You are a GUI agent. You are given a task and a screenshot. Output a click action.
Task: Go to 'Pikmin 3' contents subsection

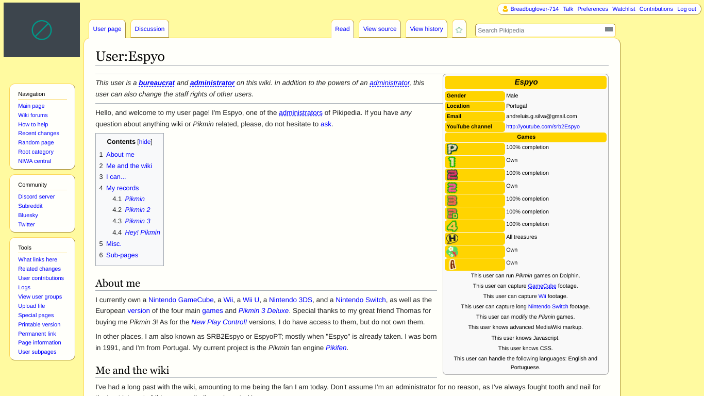tap(138, 221)
